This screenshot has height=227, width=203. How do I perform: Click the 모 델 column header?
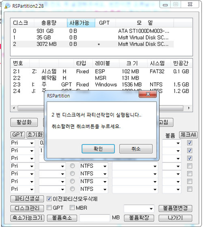(145, 23)
